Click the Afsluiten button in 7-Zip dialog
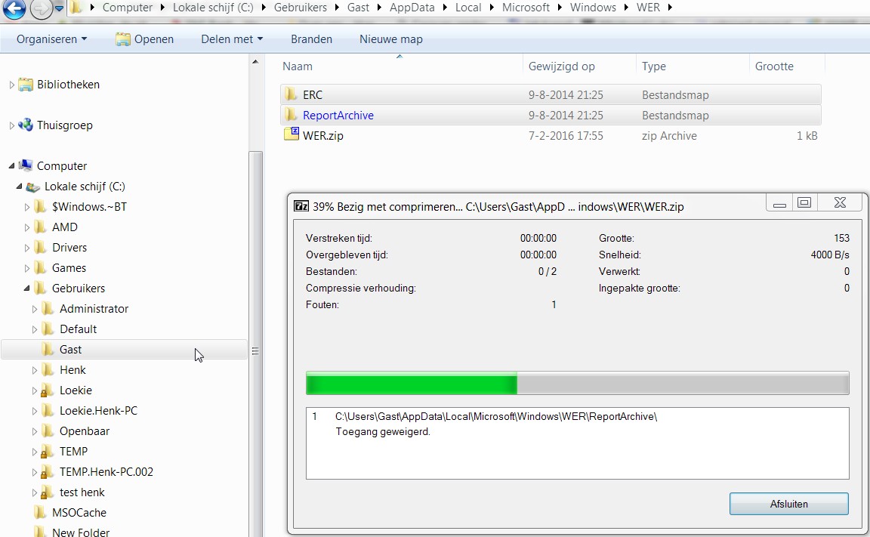Image resolution: width=870 pixels, height=537 pixels. [x=788, y=504]
